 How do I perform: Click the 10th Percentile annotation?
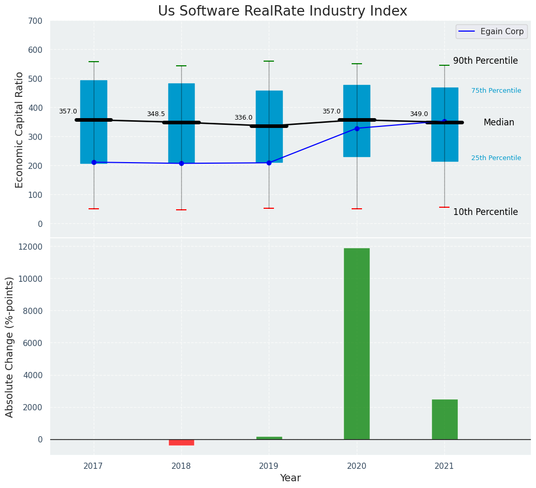click(485, 212)
